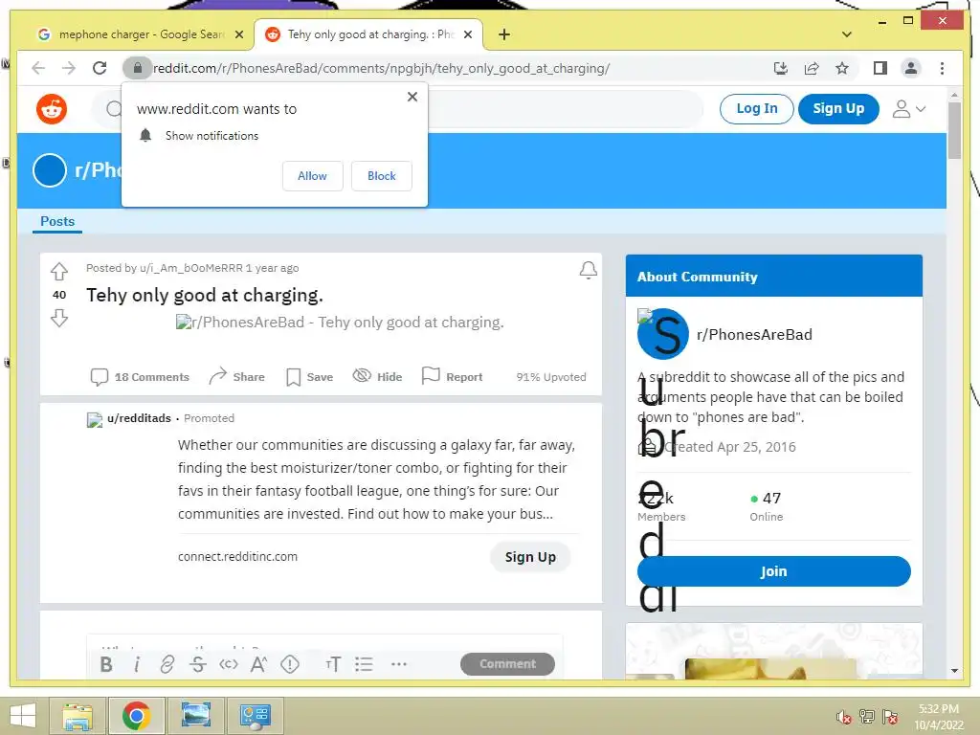This screenshot has width=980, height=735.
Task: Save the post with bookmark icon
Action: 309,377
